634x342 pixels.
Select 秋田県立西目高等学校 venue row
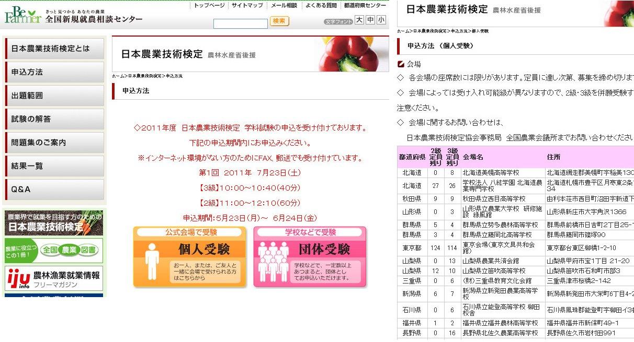(x=515, y=199)
